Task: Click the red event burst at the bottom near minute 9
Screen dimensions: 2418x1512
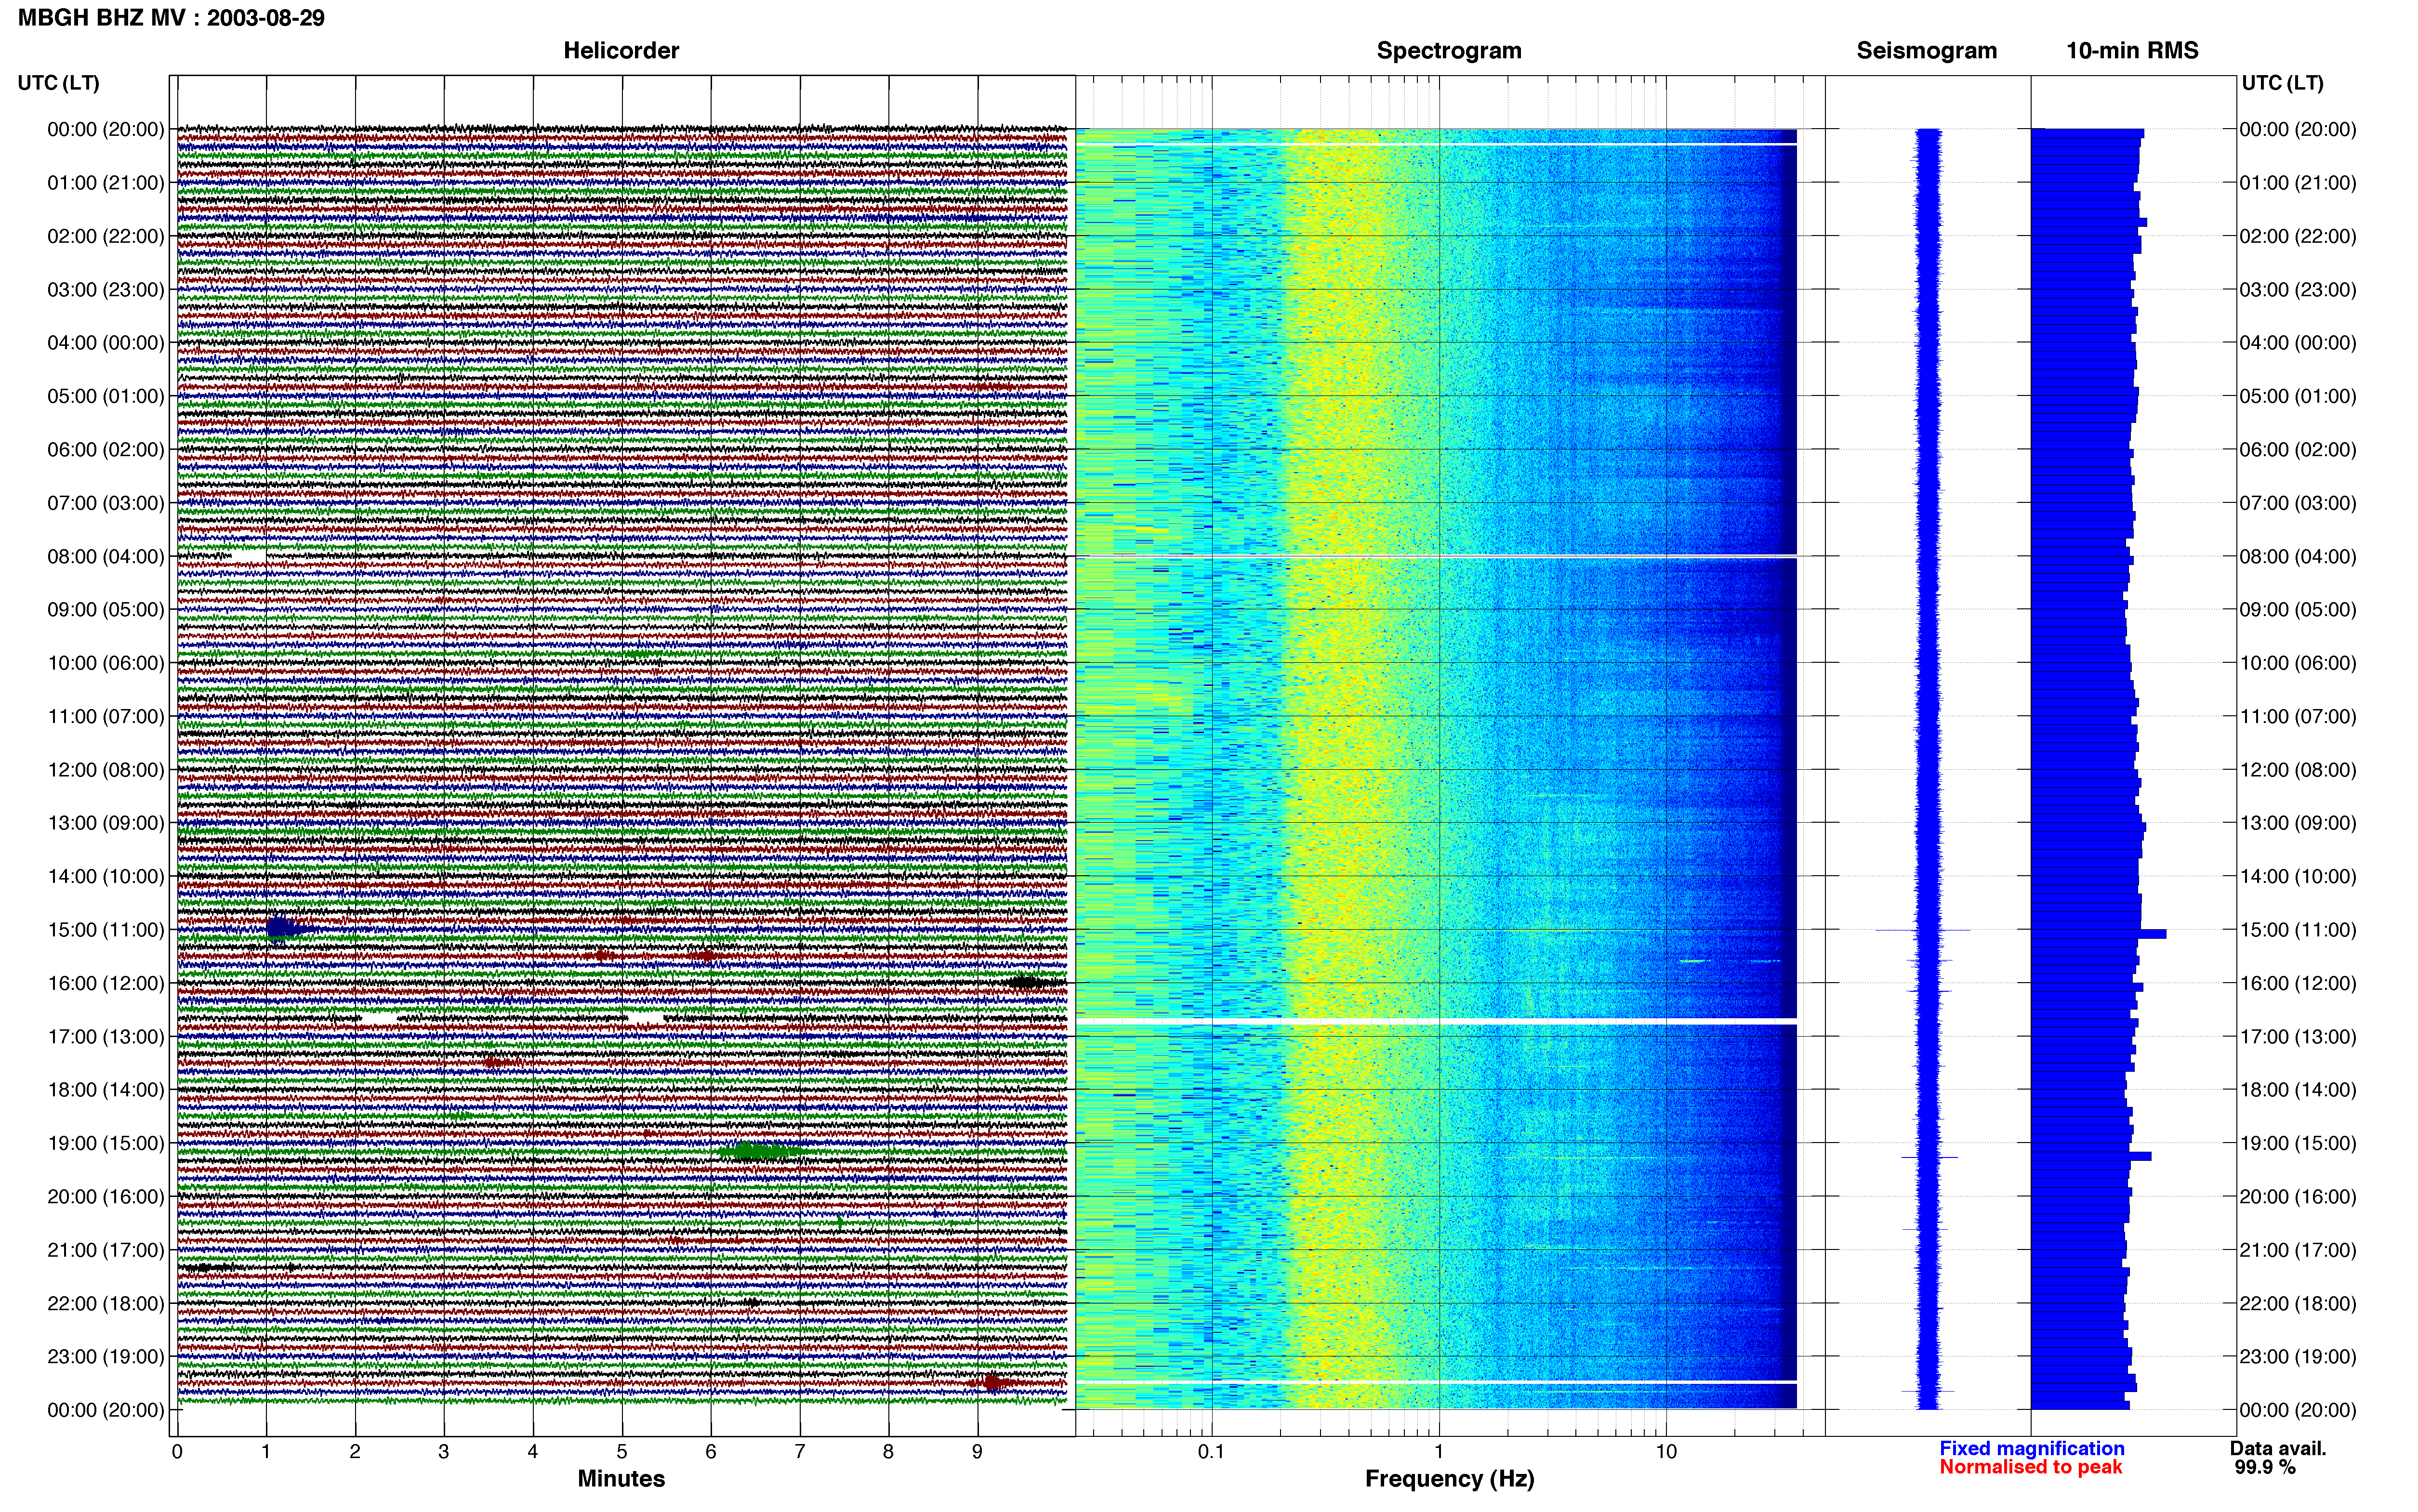Action: click(x=993, y=1382)
